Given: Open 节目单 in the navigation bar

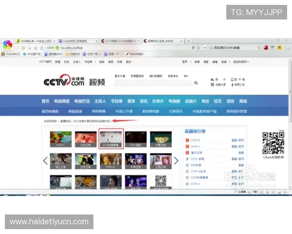Looking at the screenshot, I should (x=117, y=101).
